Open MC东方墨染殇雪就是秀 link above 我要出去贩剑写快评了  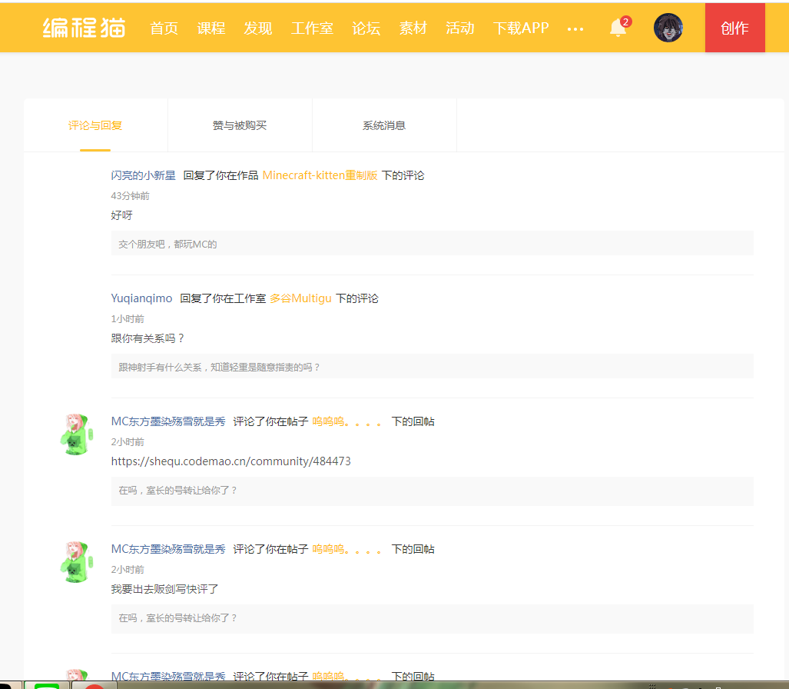click(x=168, y=549)
